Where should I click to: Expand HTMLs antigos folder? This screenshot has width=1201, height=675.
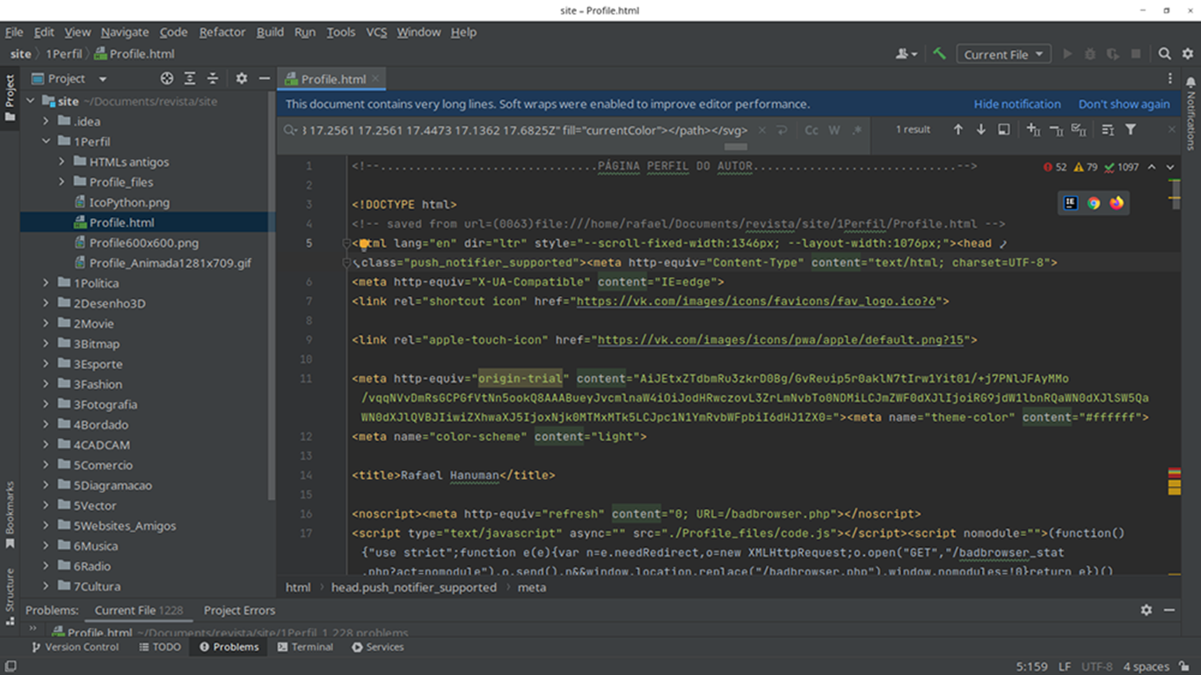[62, 162]
